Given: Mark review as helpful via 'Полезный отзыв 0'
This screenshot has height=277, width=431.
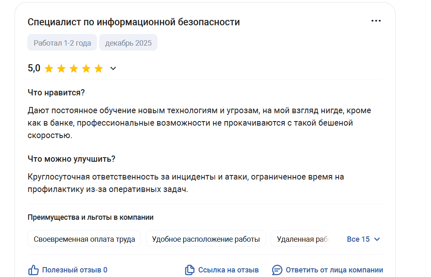Looking at the screenshot, I should [x=75, y=270].
